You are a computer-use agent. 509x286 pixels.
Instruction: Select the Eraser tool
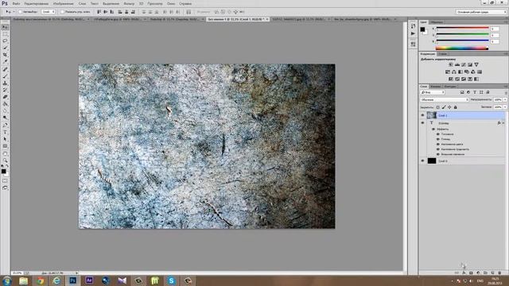[5, 97]
